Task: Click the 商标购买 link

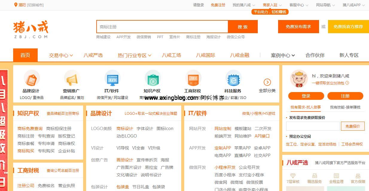Action: (26, 151)
